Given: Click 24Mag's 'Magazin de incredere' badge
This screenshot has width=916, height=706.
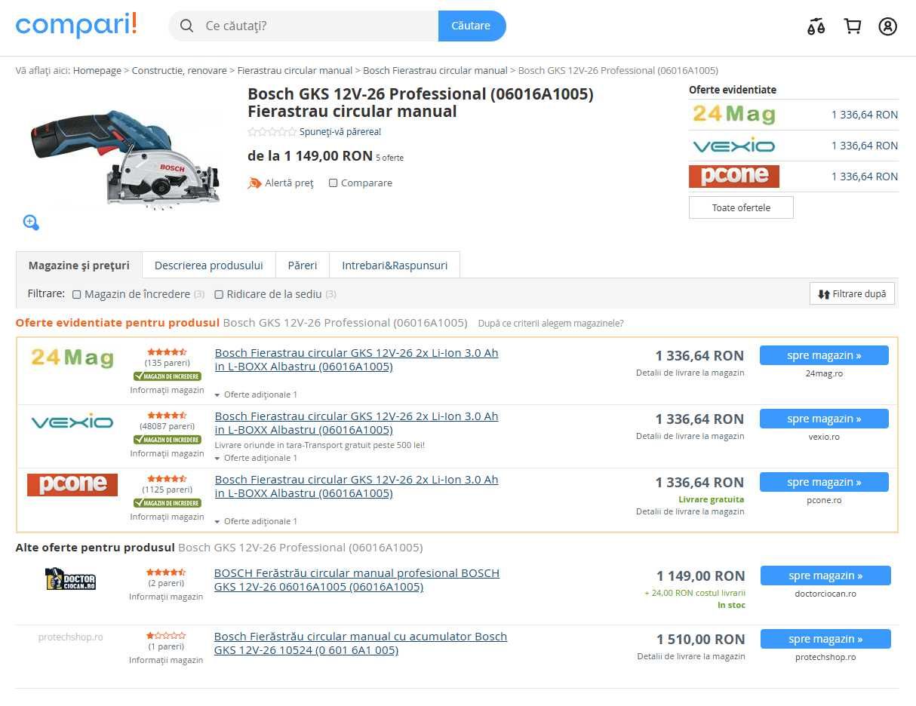Looking at the screenshot, I should coord(167,376).
